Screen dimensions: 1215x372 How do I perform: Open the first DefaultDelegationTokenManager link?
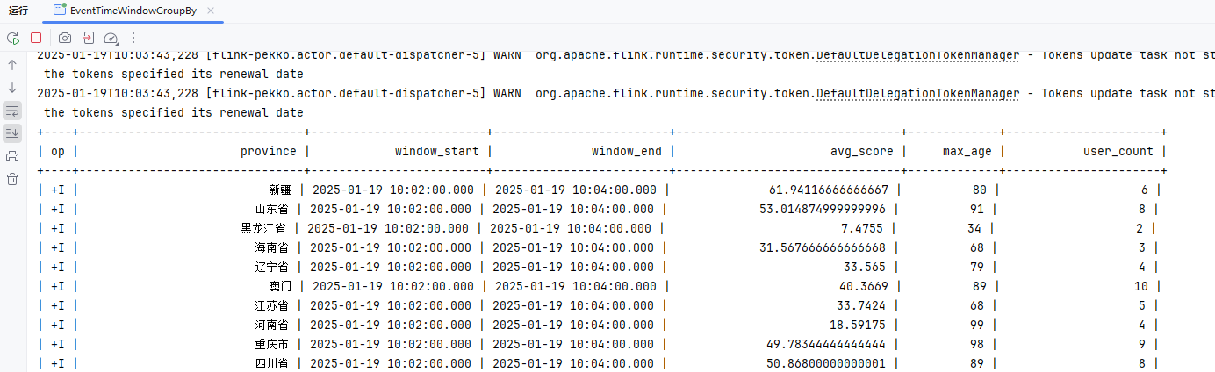tap(917, 54)
